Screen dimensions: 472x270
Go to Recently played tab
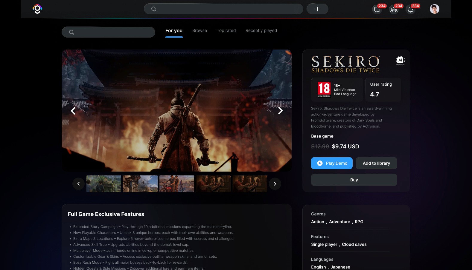point(261,30)
